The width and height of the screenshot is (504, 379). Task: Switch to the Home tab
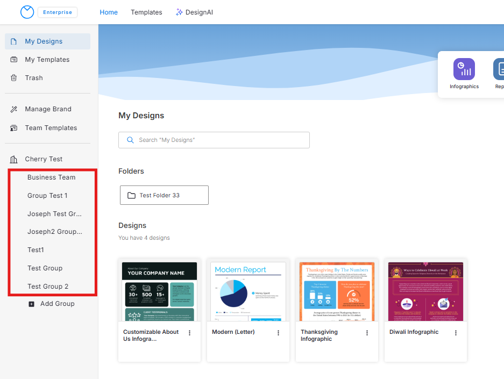click(x=109, y=12)
